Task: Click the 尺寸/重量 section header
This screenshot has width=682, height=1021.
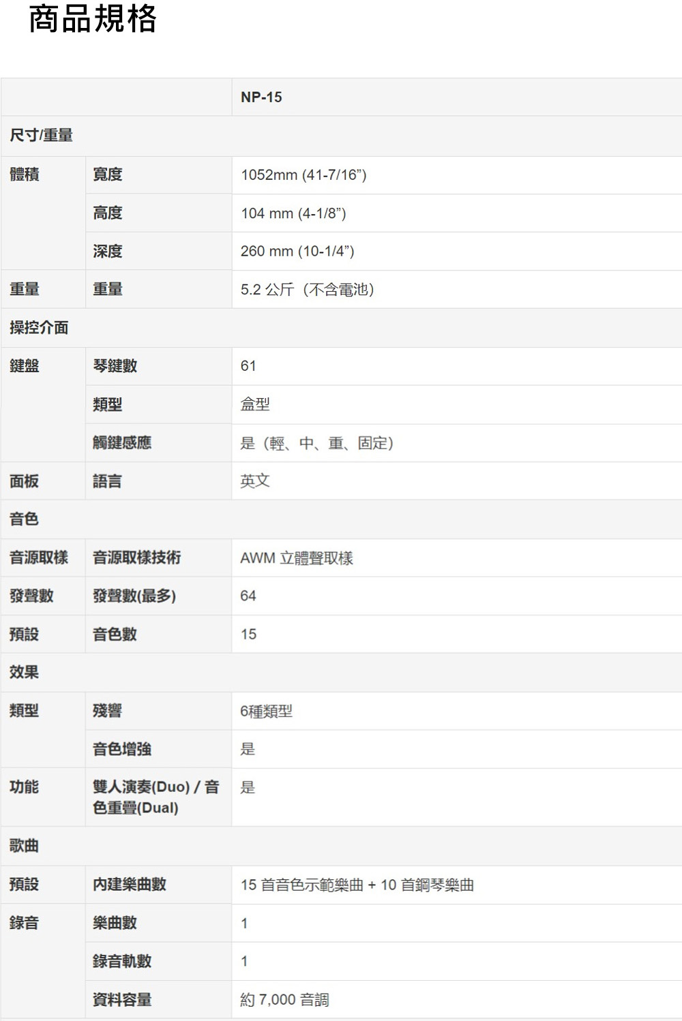Action: 41,136
